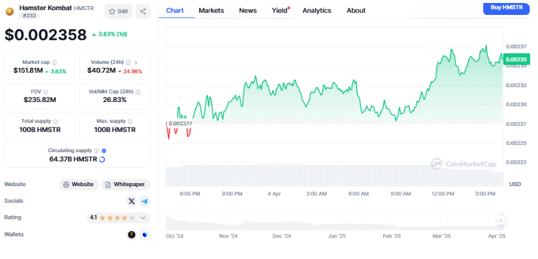Image resolution: width=538 pixels, height=259 pixels.
Task: Click the Market cap info icon
Action: pyautogui.click(x=54, y=62)
